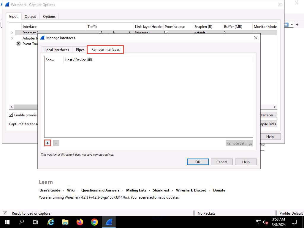Image resolution: width=304 pixels, height=228 pixels.
Task: Uncheck Promiscuous for Ethernet 2 interface
Action: pos(166,33)
